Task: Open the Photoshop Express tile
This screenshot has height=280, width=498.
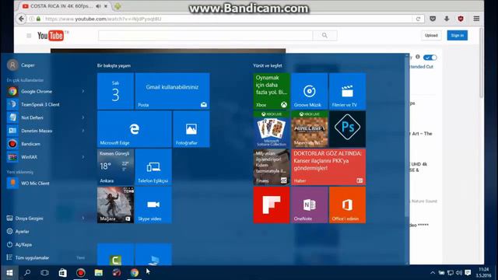Action: click(x=348, y=129)
